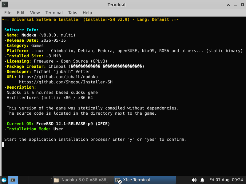Viewport: 246px width, 184px height.
Task: Click 'The source code is located' line
Action: 81,113
